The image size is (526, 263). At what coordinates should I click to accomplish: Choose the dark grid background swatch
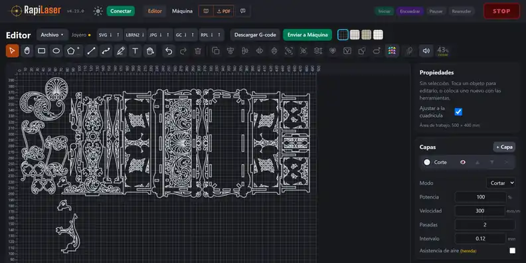click(x=343, y=35)
